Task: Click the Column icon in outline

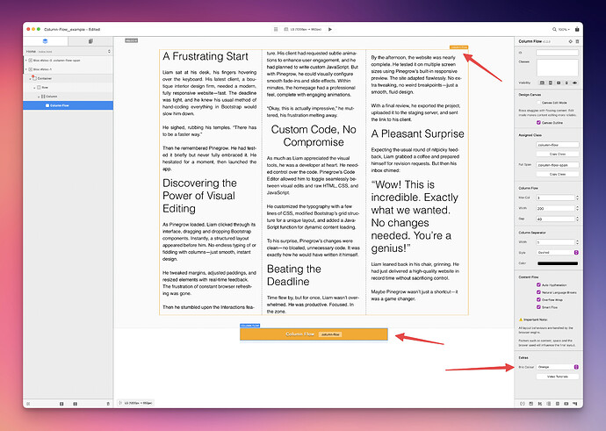Action: click(43, 96)
